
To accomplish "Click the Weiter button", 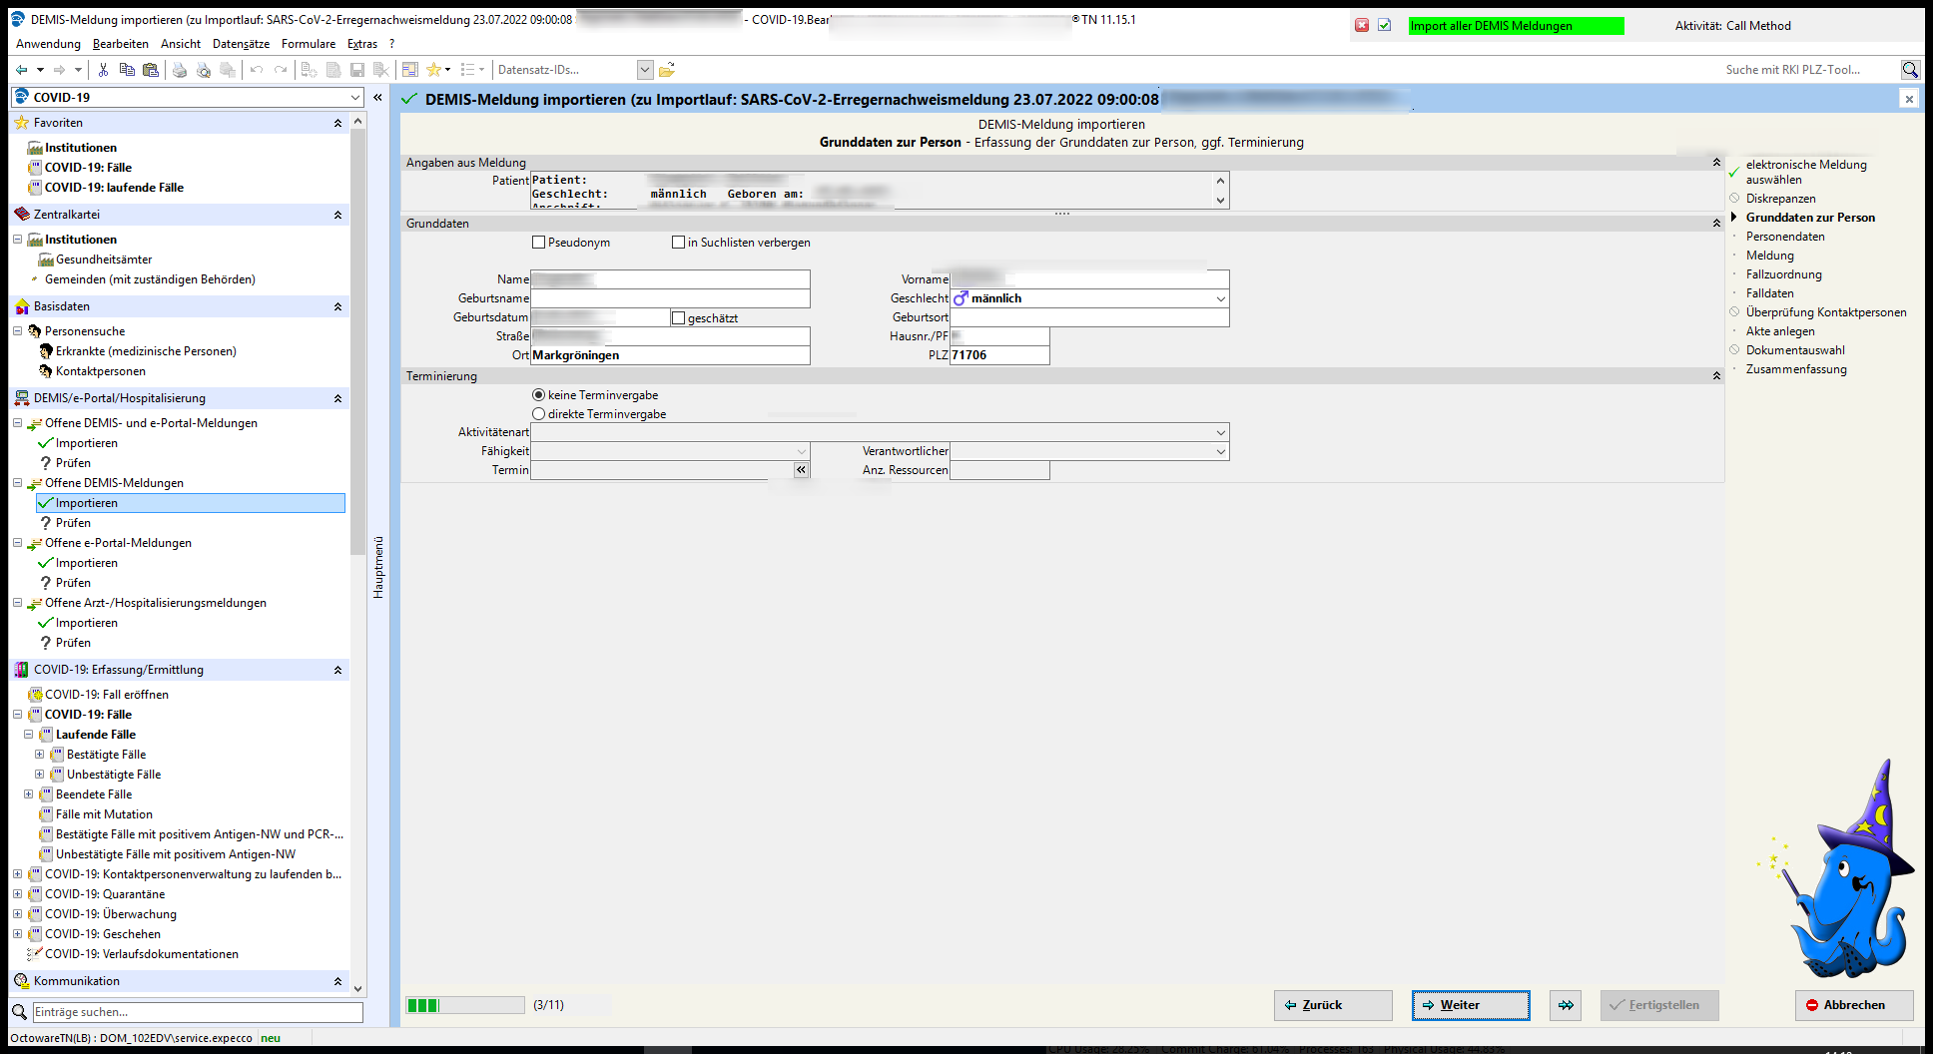I will pyautogui.click(x=1470, y=1005).
